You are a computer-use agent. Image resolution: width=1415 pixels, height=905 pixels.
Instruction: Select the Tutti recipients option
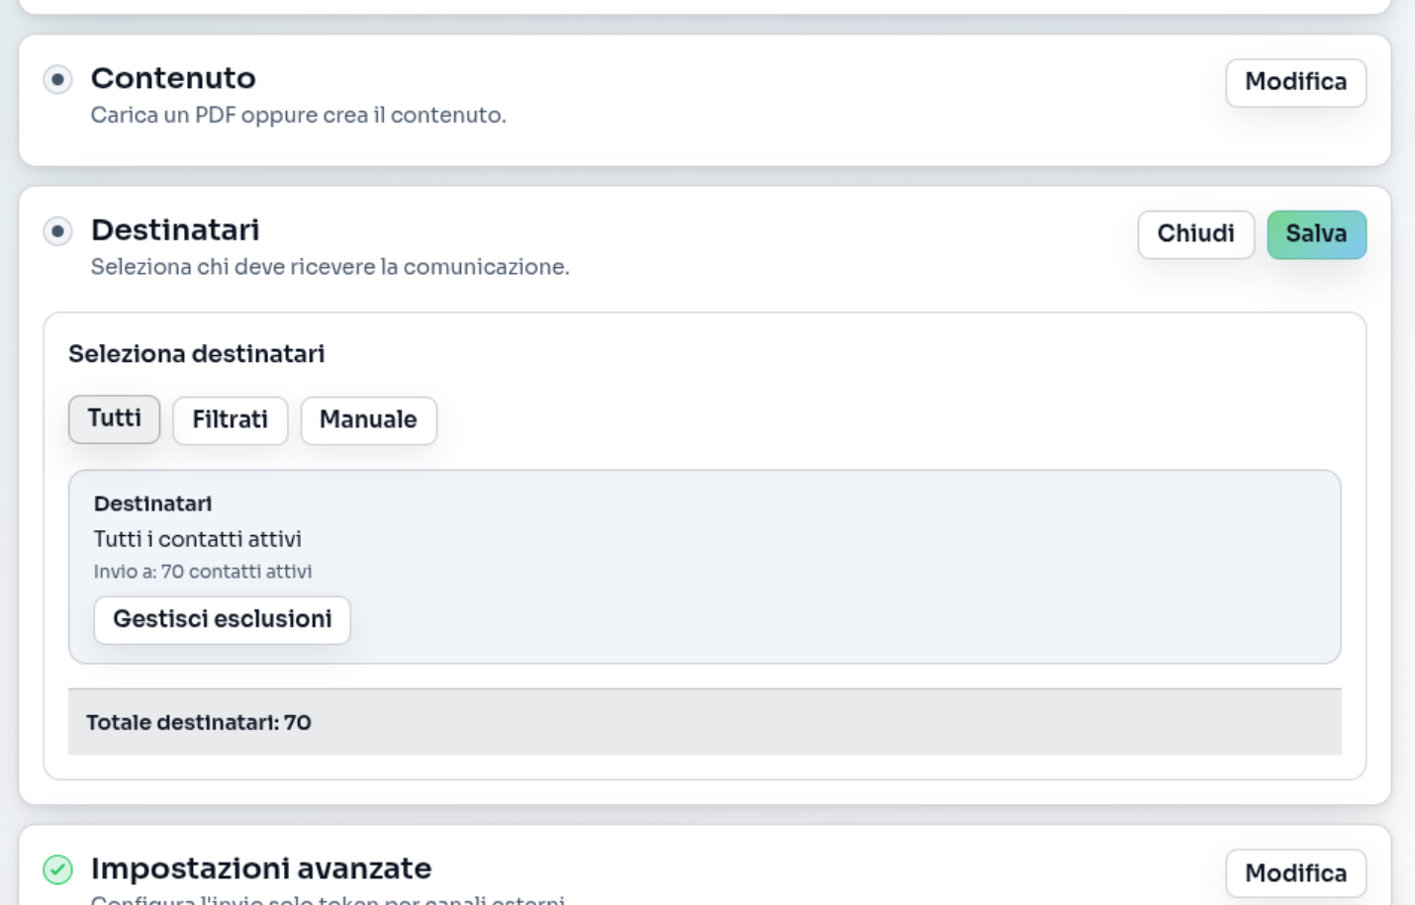[x=114, y=419]
